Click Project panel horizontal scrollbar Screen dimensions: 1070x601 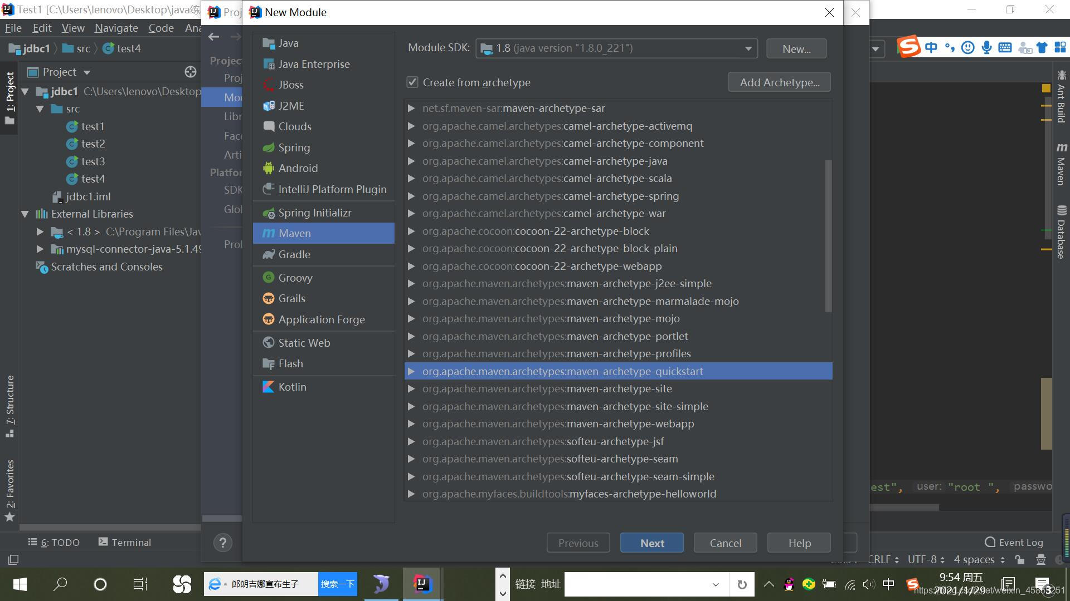110,526
